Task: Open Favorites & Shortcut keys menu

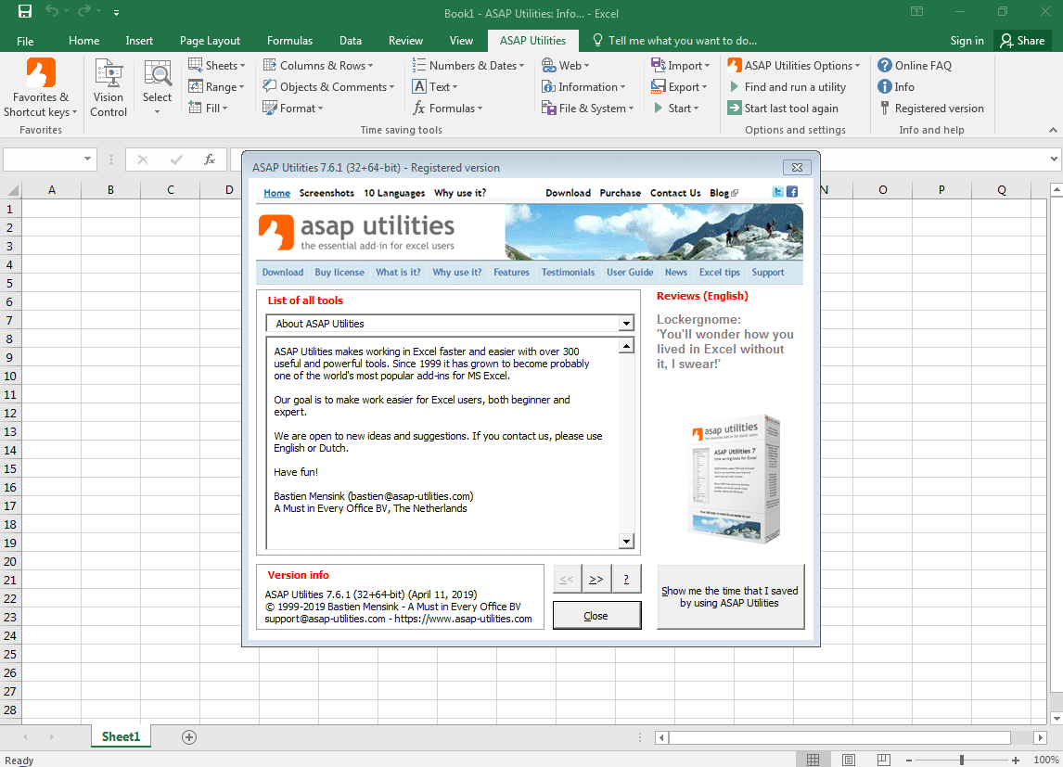Action: tap(41, 87)
